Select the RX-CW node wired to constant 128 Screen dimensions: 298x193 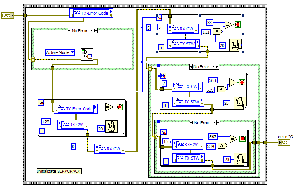(73, 125)
